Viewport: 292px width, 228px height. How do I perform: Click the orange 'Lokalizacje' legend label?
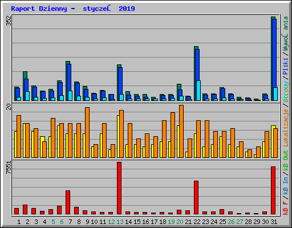pyautogui.click(x=286, y=128)
